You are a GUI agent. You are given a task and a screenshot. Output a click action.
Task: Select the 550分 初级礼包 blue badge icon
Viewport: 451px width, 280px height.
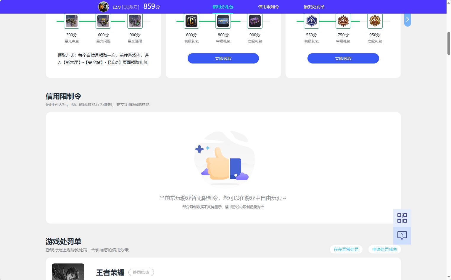[x=311, y=21]
